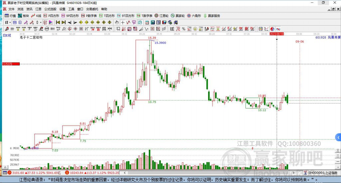Select the percent (%) retracement tool
Screen dimensions: 341x183
coord(183,29)
